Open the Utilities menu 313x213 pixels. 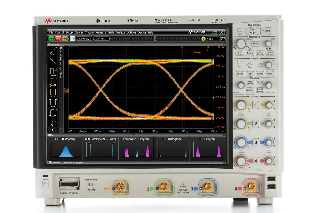[131, 32]
